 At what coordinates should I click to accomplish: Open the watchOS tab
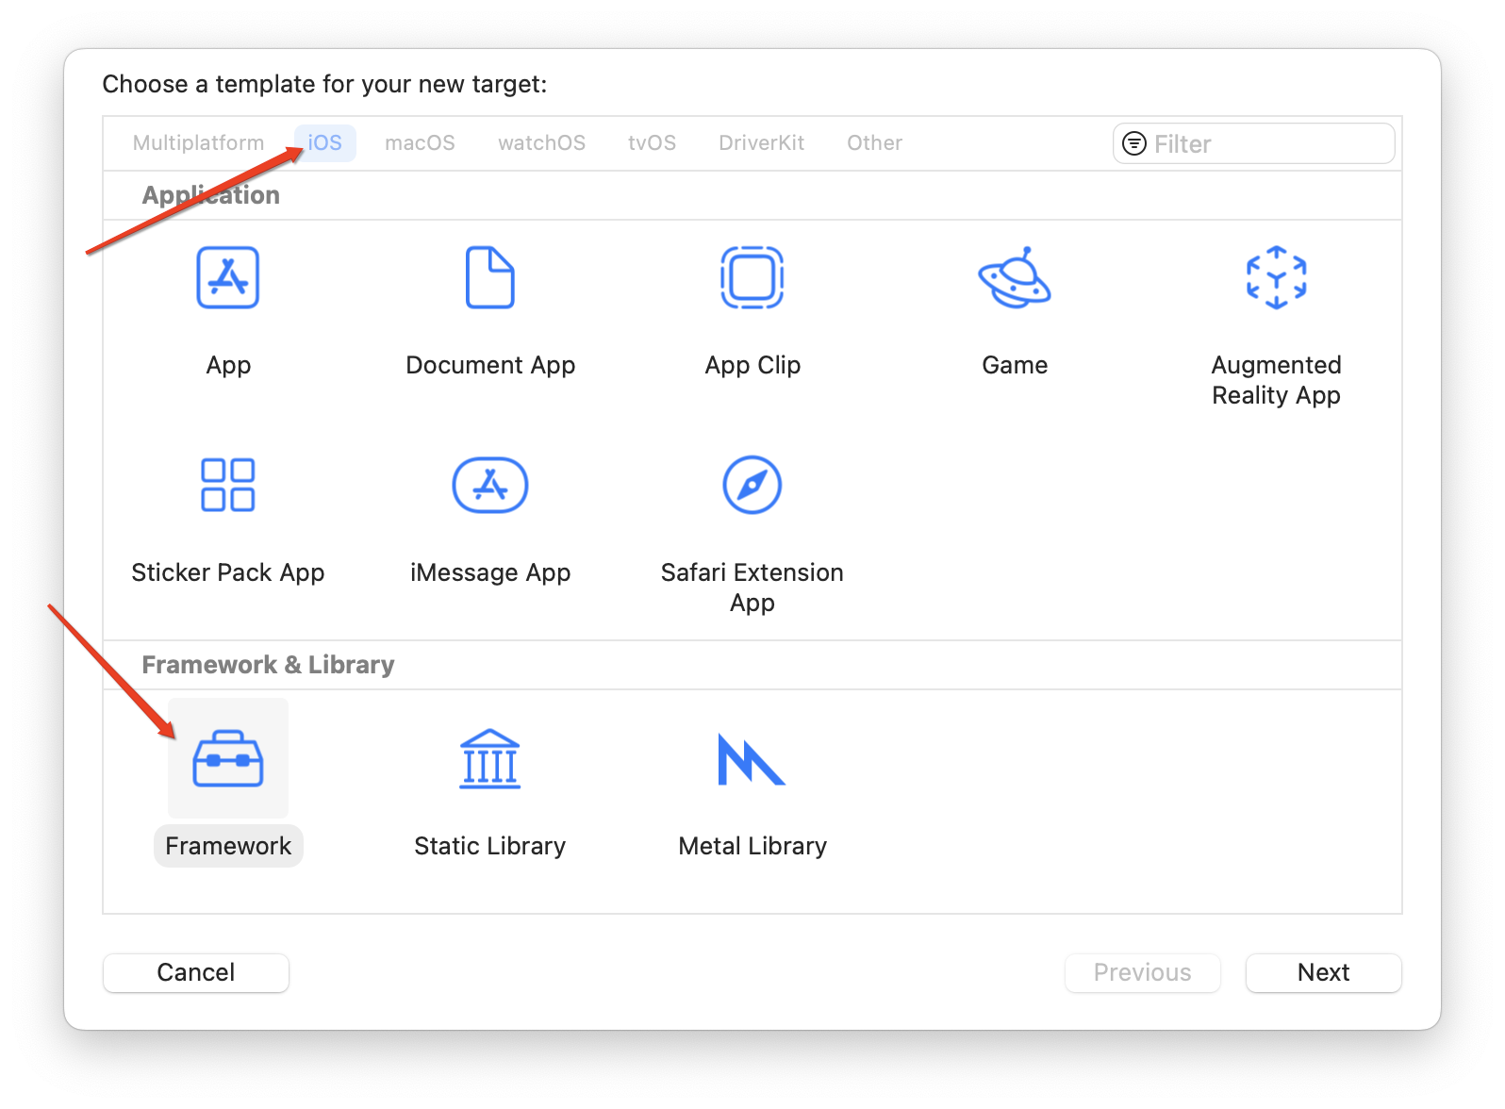(x=541, y=143)
